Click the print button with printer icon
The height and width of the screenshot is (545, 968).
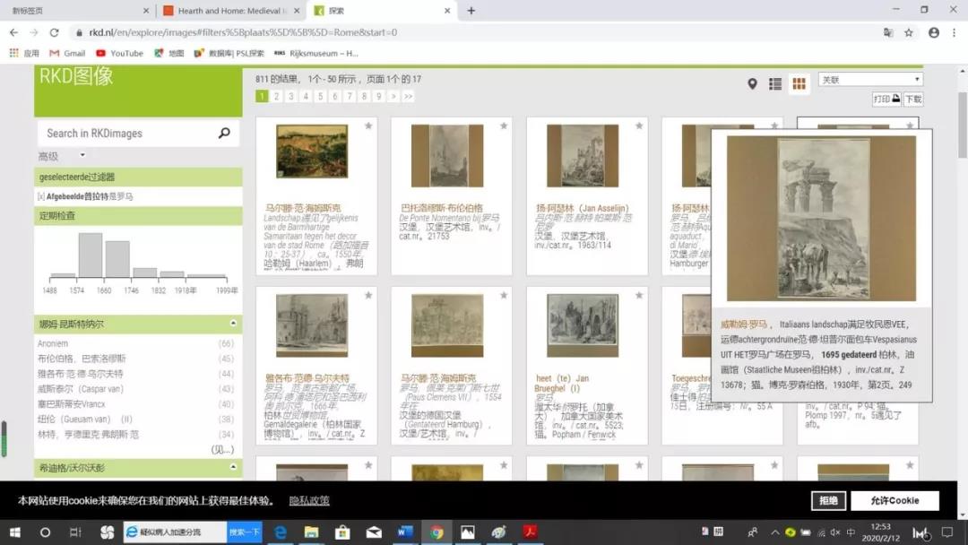(886, 99)
